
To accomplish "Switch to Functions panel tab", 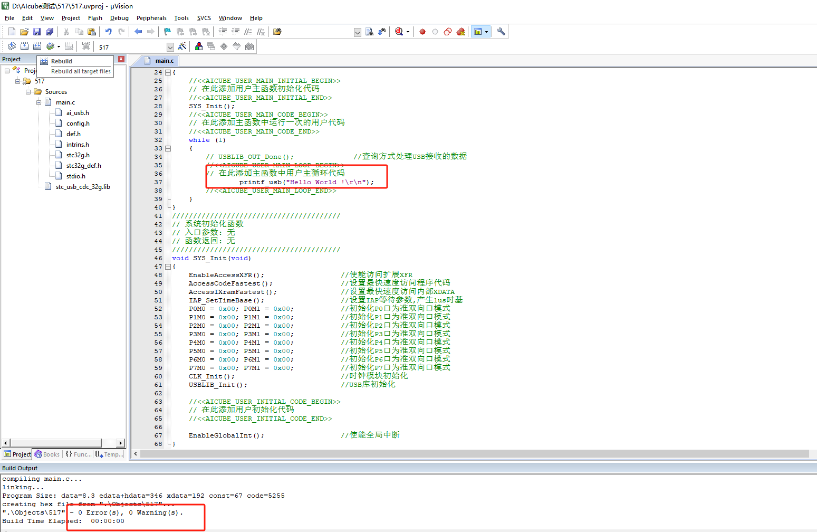I will coord(78,454).
